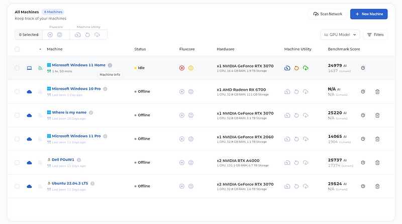
Task: Click the 0 Selected indicator
Action: click(x=29, y=35)
